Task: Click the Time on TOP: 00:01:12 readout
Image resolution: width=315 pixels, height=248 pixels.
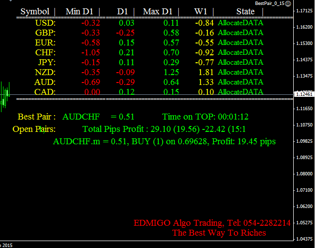Action: (206, 117)
